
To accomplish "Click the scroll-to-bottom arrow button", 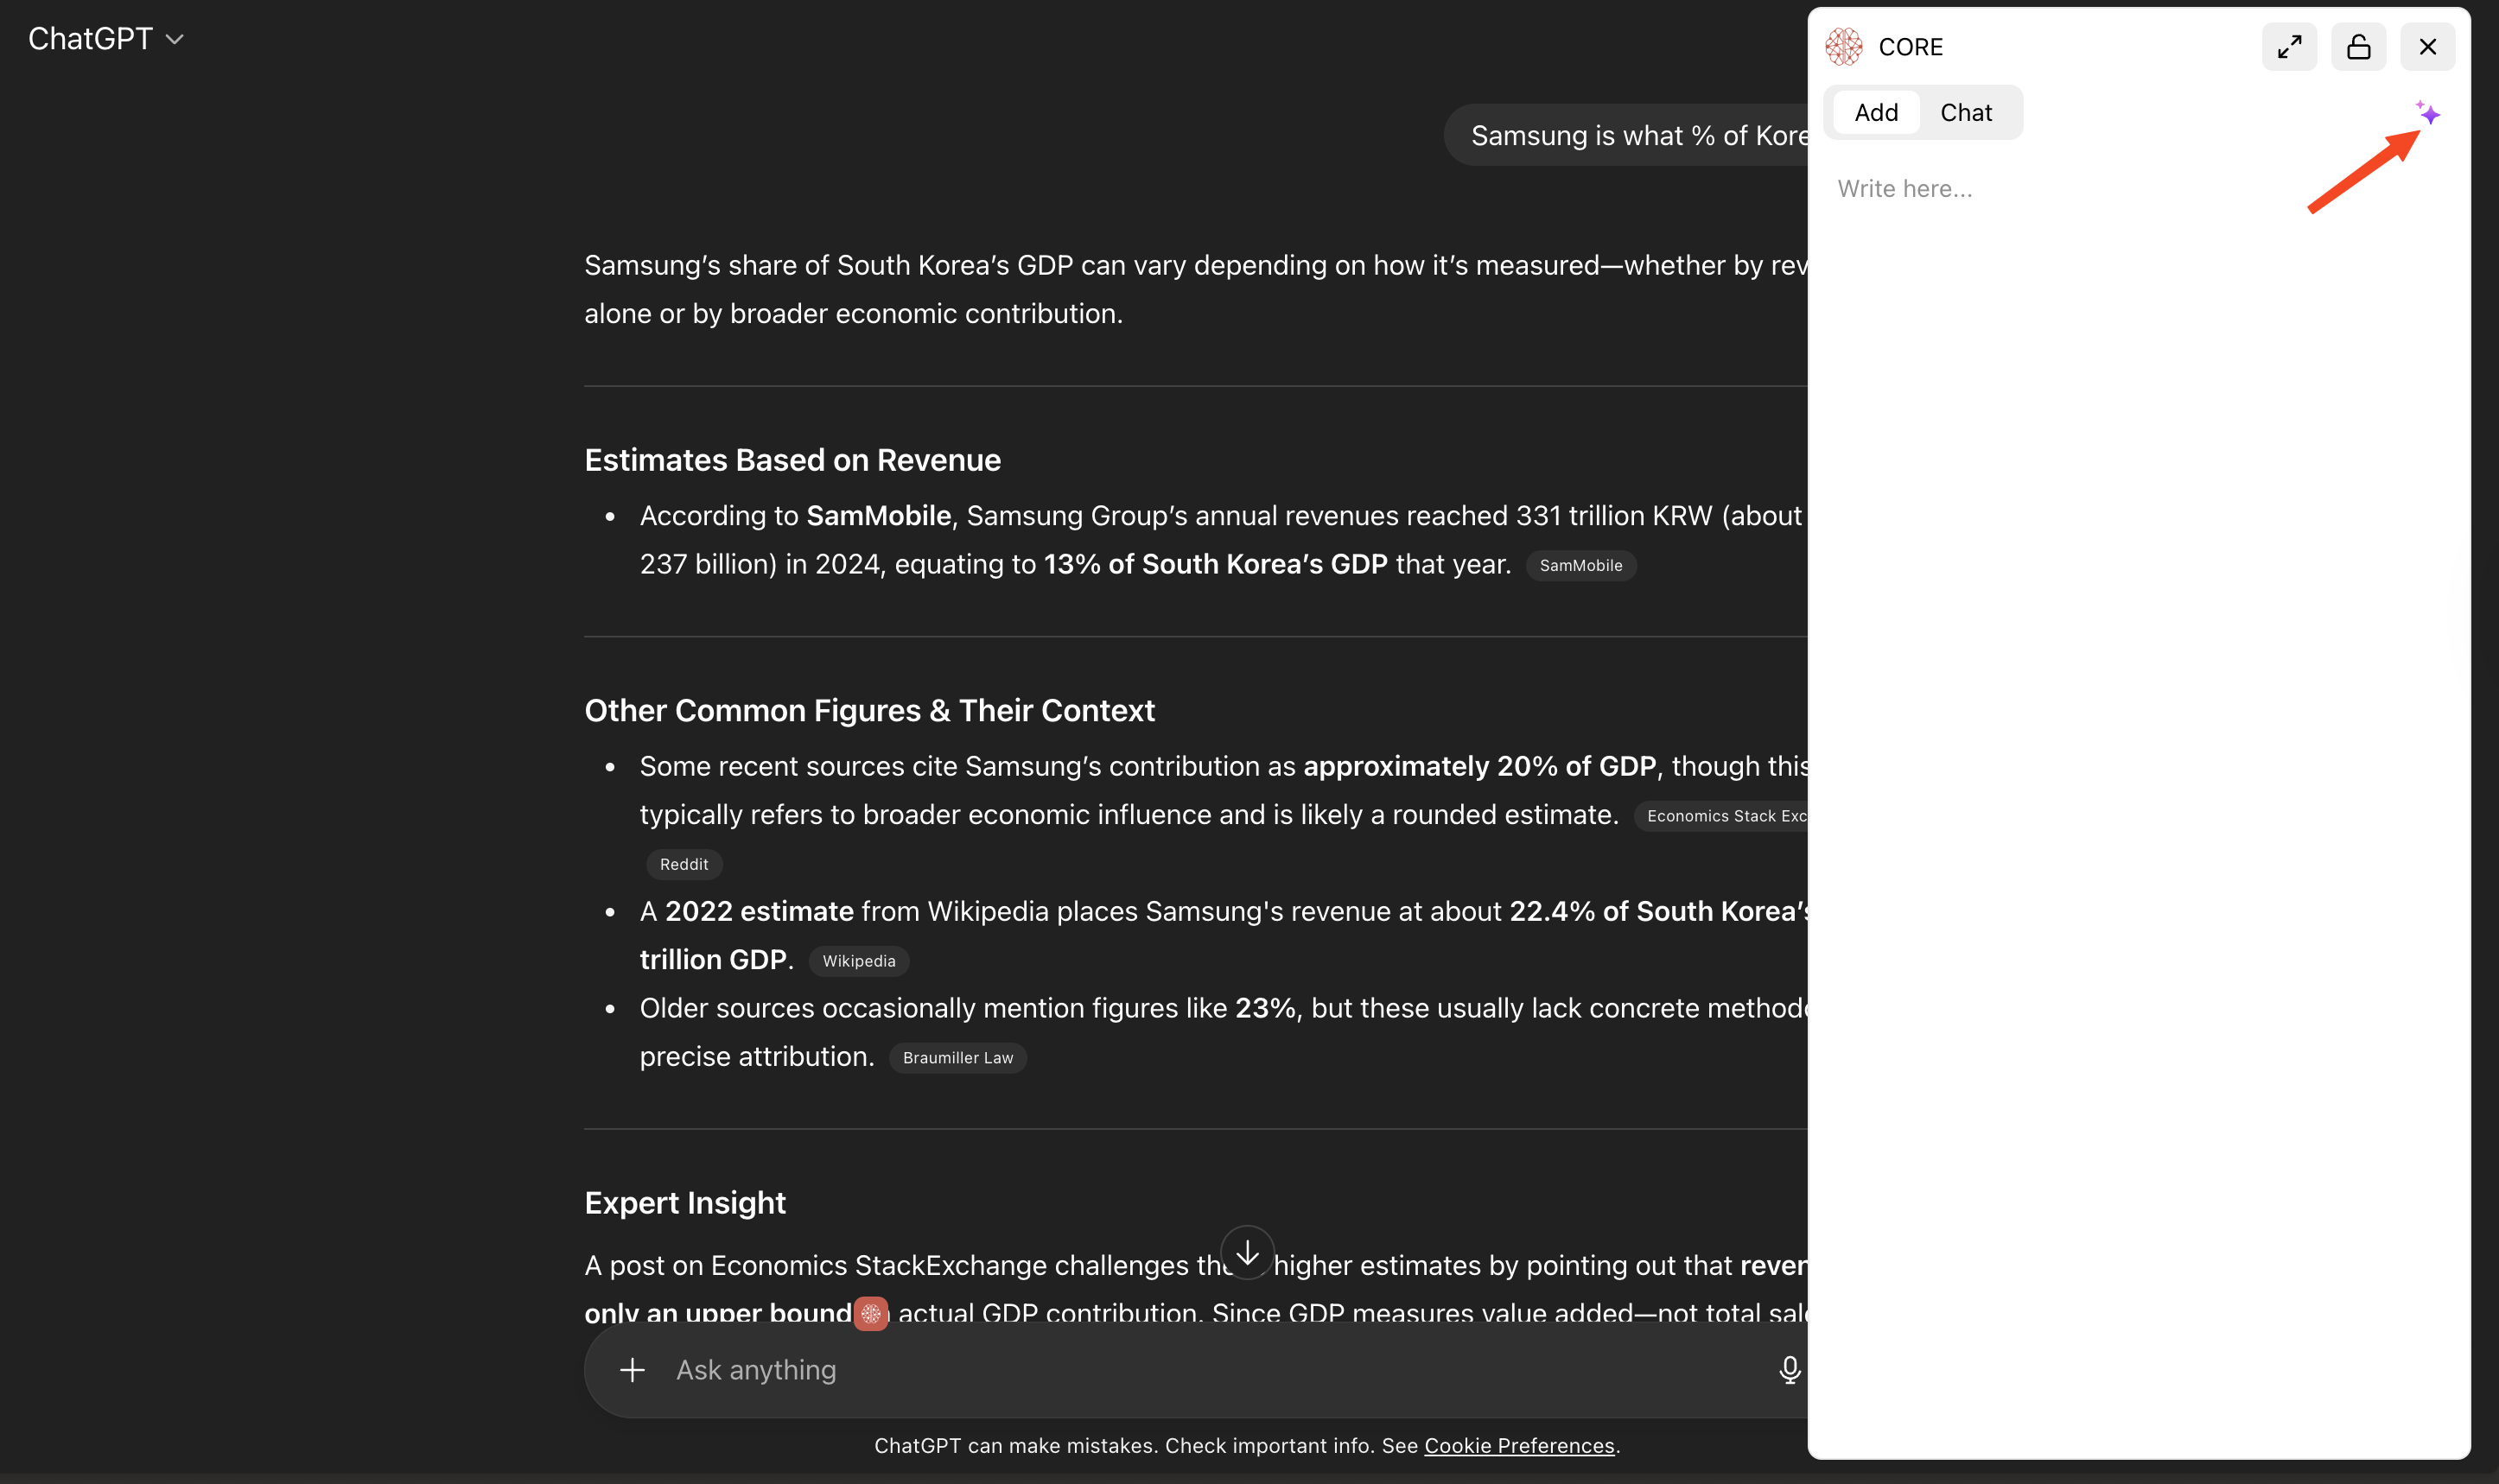I will [1248, 1252].
